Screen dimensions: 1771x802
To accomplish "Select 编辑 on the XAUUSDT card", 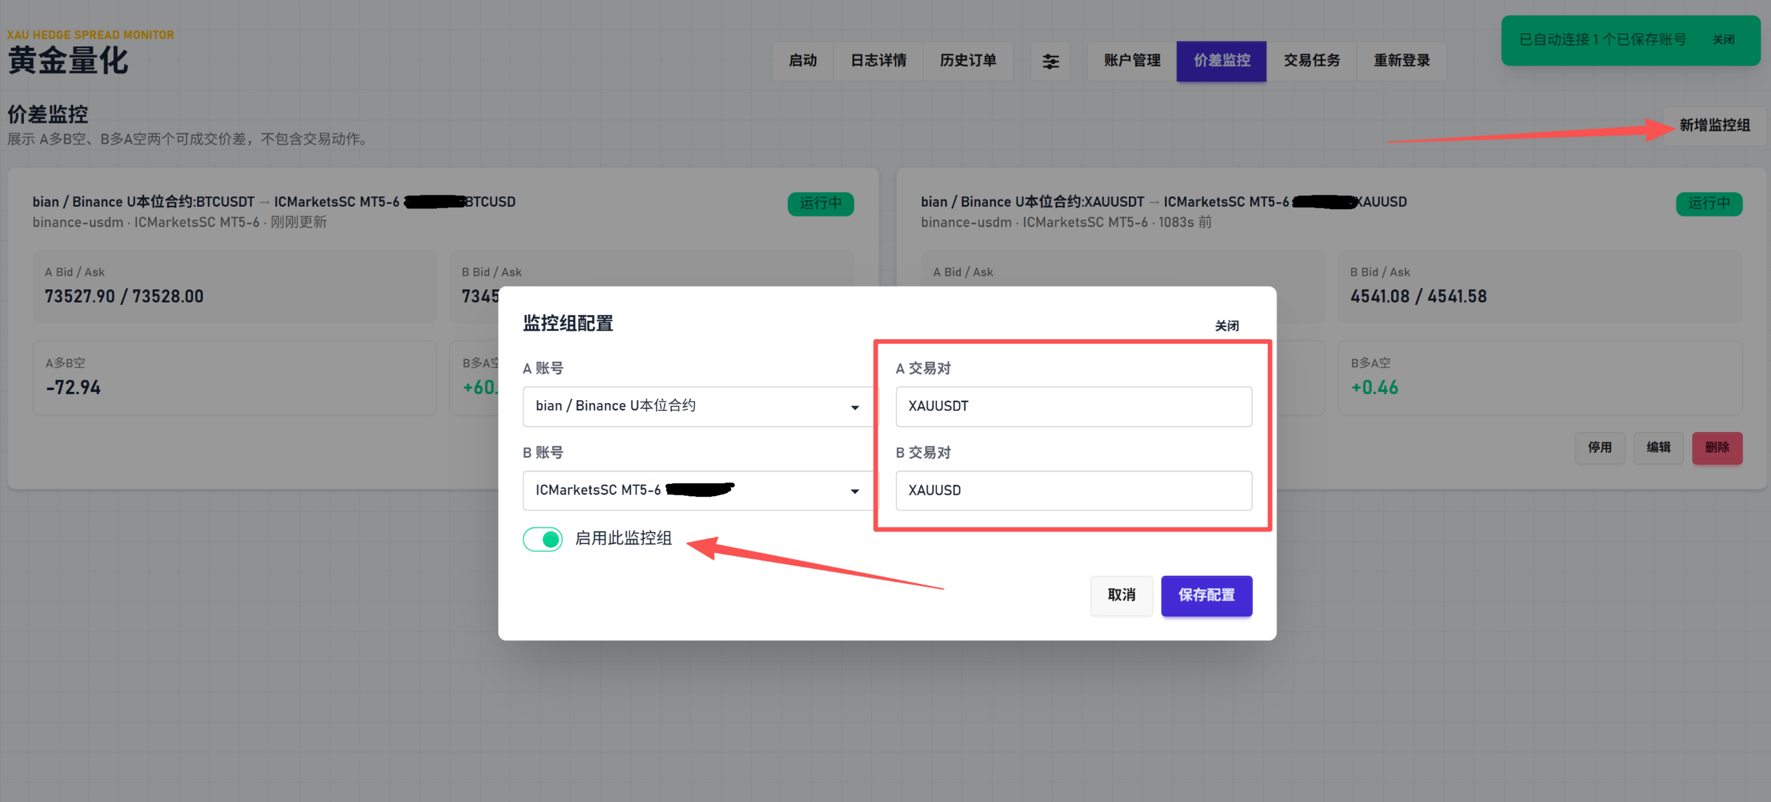I will pyautogui.click(x=1657, y=448).
